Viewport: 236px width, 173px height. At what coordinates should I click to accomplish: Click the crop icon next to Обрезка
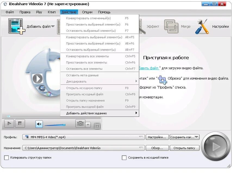click(x=162, y=80)
